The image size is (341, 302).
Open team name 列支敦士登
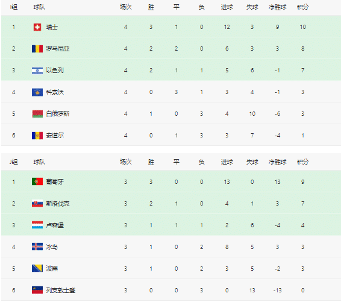(x=61, y=291)
